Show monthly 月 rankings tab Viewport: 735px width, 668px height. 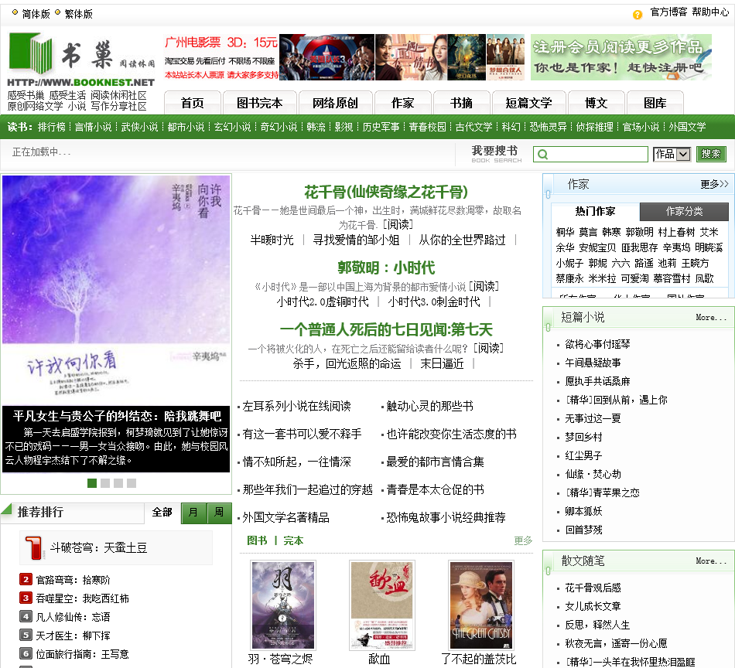193,513
